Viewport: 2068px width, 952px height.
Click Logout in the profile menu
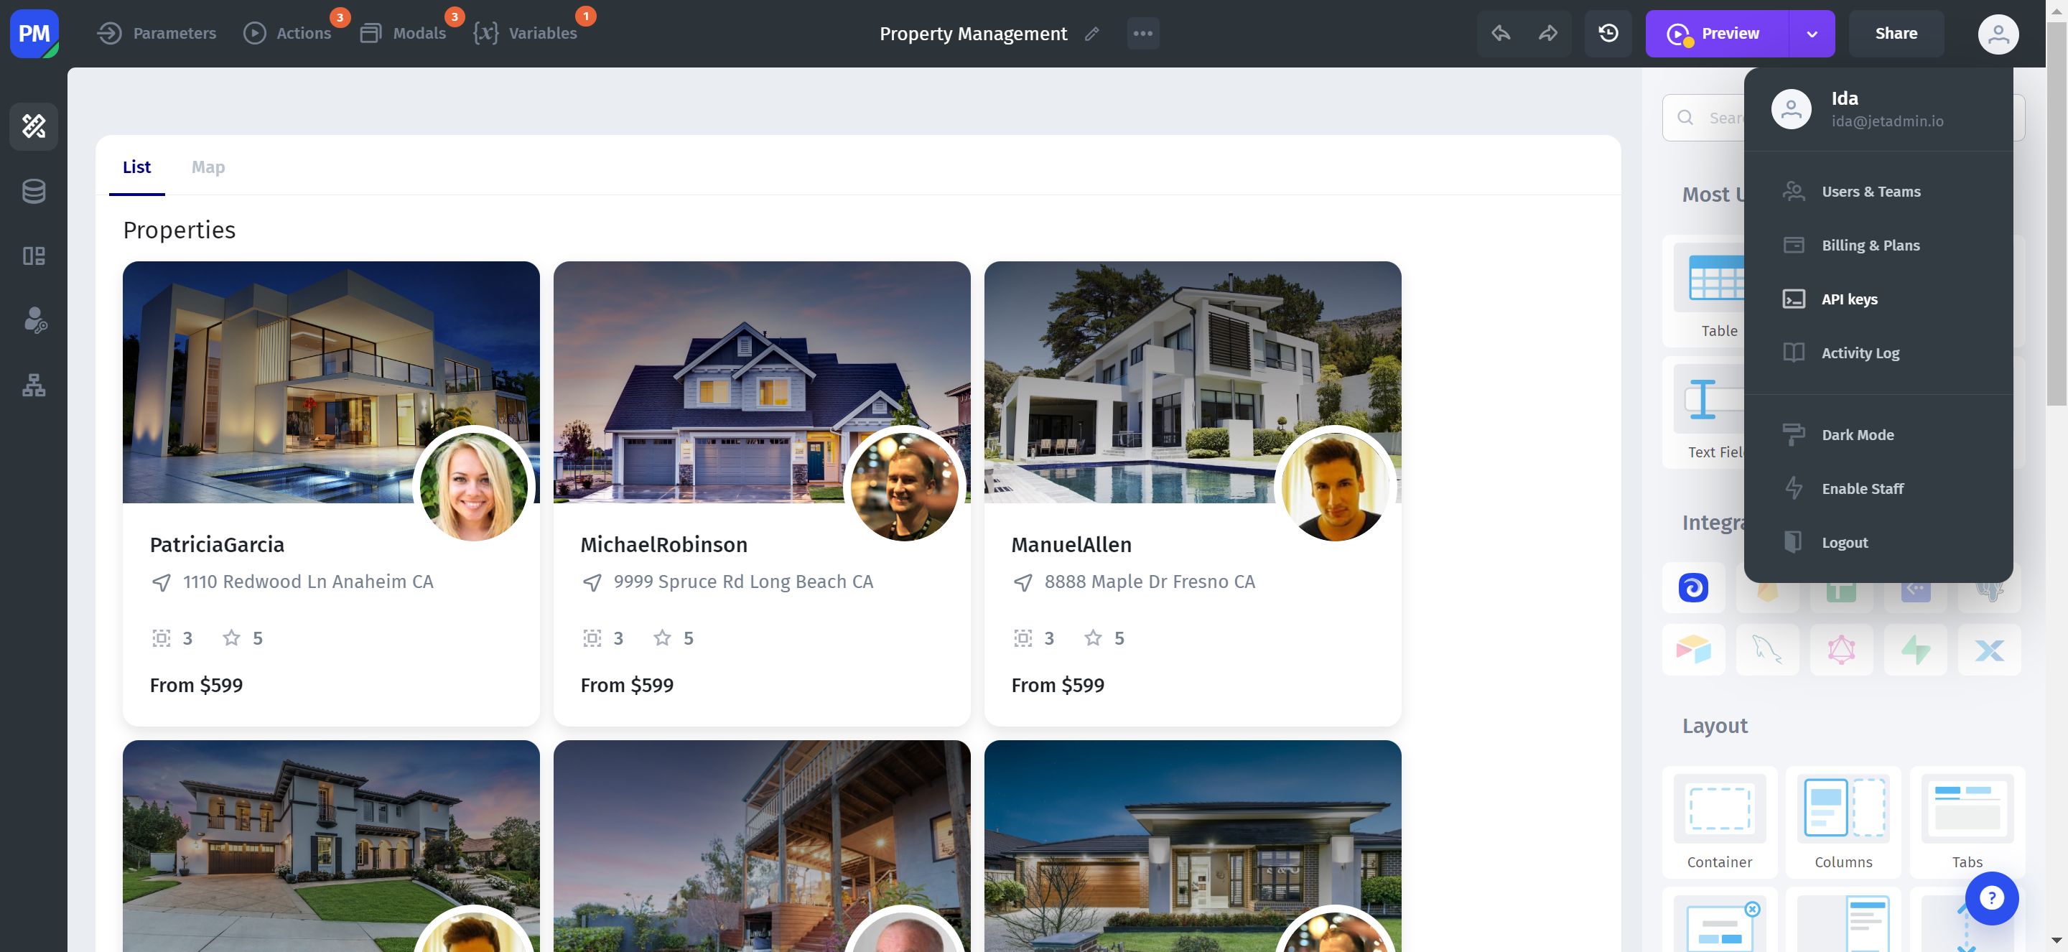pos(1877,542)
